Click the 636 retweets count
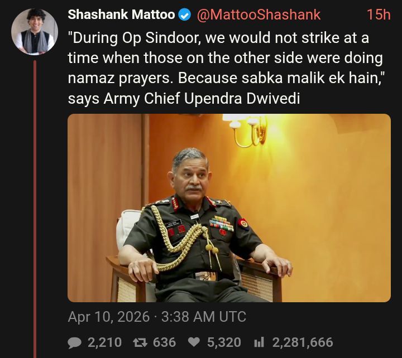402x358 pixels. coord(164,342)
